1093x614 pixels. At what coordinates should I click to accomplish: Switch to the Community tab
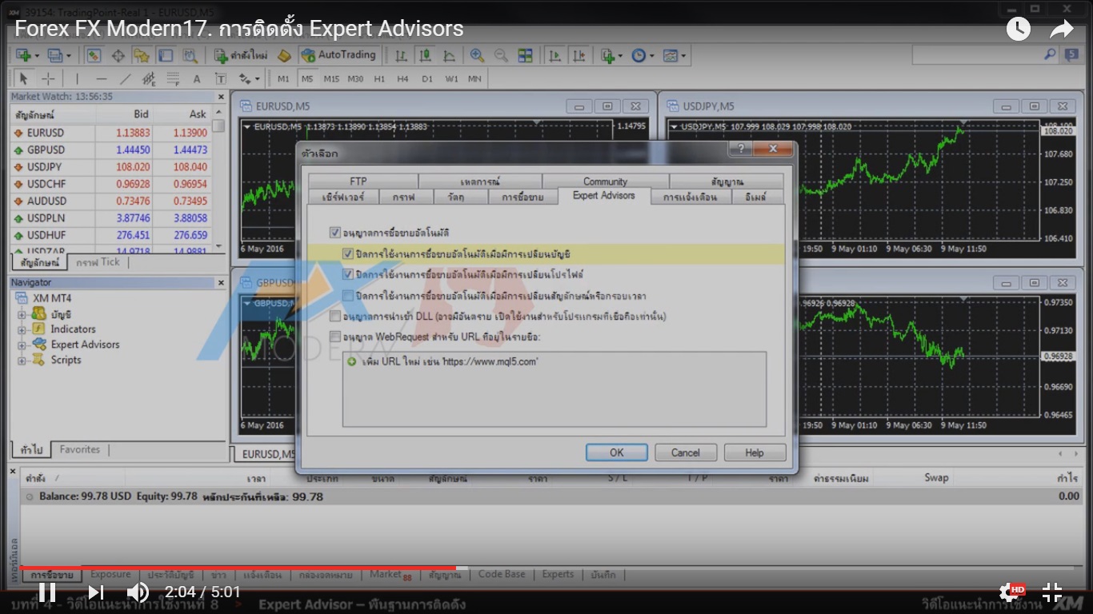click(605, 181)
